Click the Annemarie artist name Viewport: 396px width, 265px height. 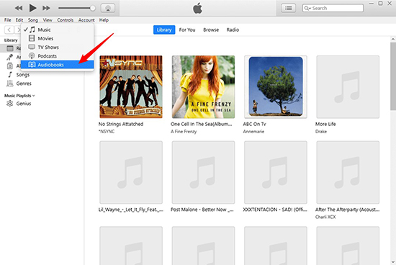pyautogui.click(x=253, y=131)
